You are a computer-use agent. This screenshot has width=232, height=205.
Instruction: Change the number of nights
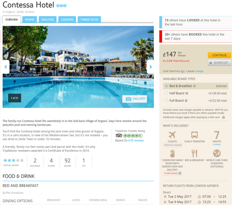217,144
